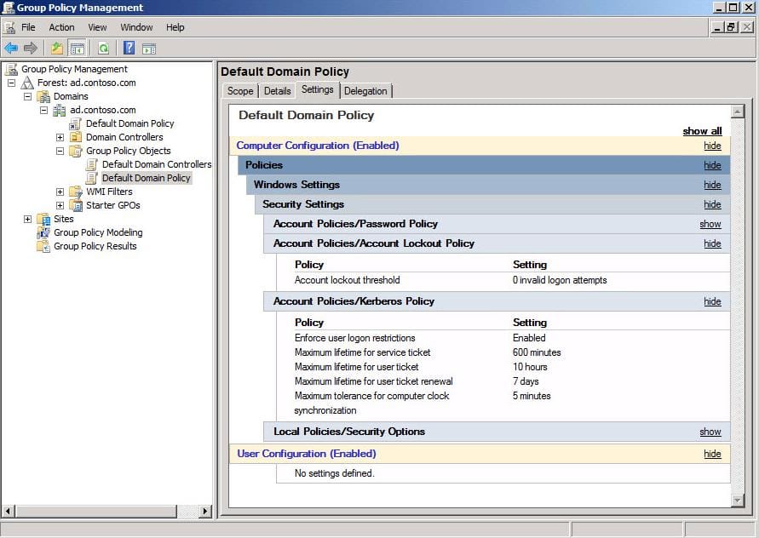Hide the Kerberos Policy section

click(x=712, y=301)
